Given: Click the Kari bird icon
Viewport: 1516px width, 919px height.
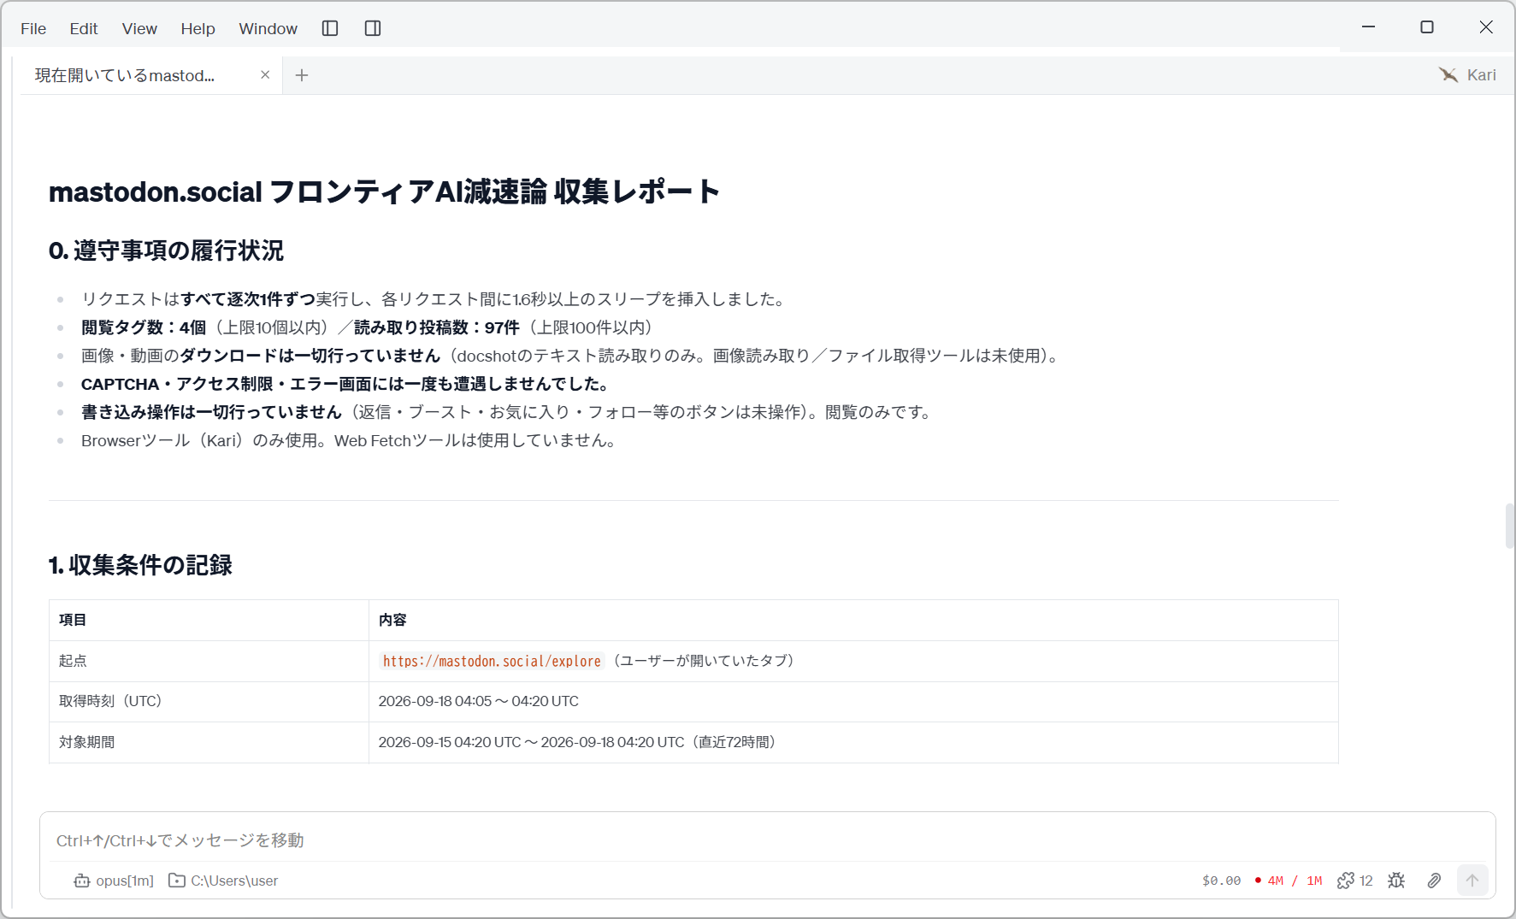Looking at the screenshot, I should (x=1448, y=75).
